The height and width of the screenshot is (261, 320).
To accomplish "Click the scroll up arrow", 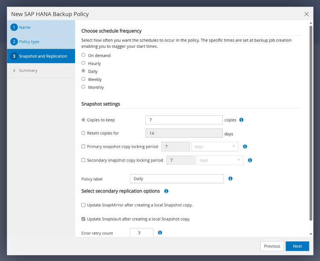I will [311, 23].
